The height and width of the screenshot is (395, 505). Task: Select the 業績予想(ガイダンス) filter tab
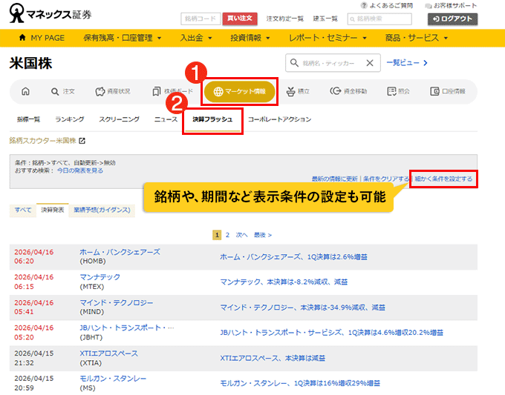coord(103,210)
